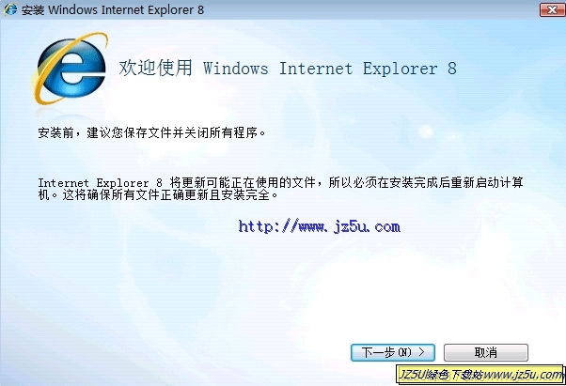
Task: Click paragraph starting "Internet Explorer 8 将更新"
Action: (x=280, y=189)
